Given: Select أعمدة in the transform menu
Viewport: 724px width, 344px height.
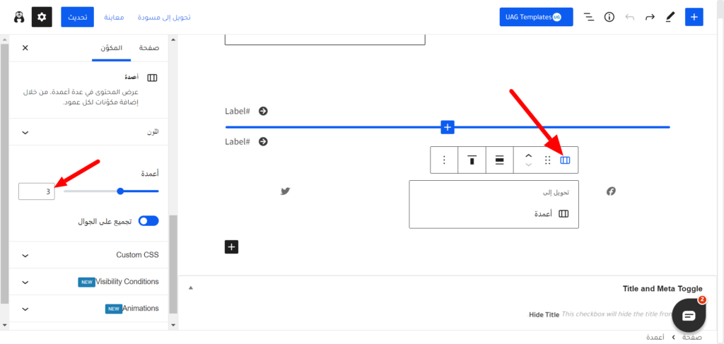Looking at the screenshot, I should coord(551,213).
